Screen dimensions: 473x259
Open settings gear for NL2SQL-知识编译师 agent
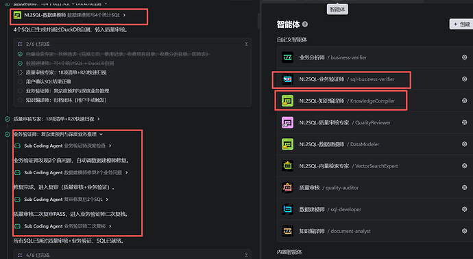point(464,100)
